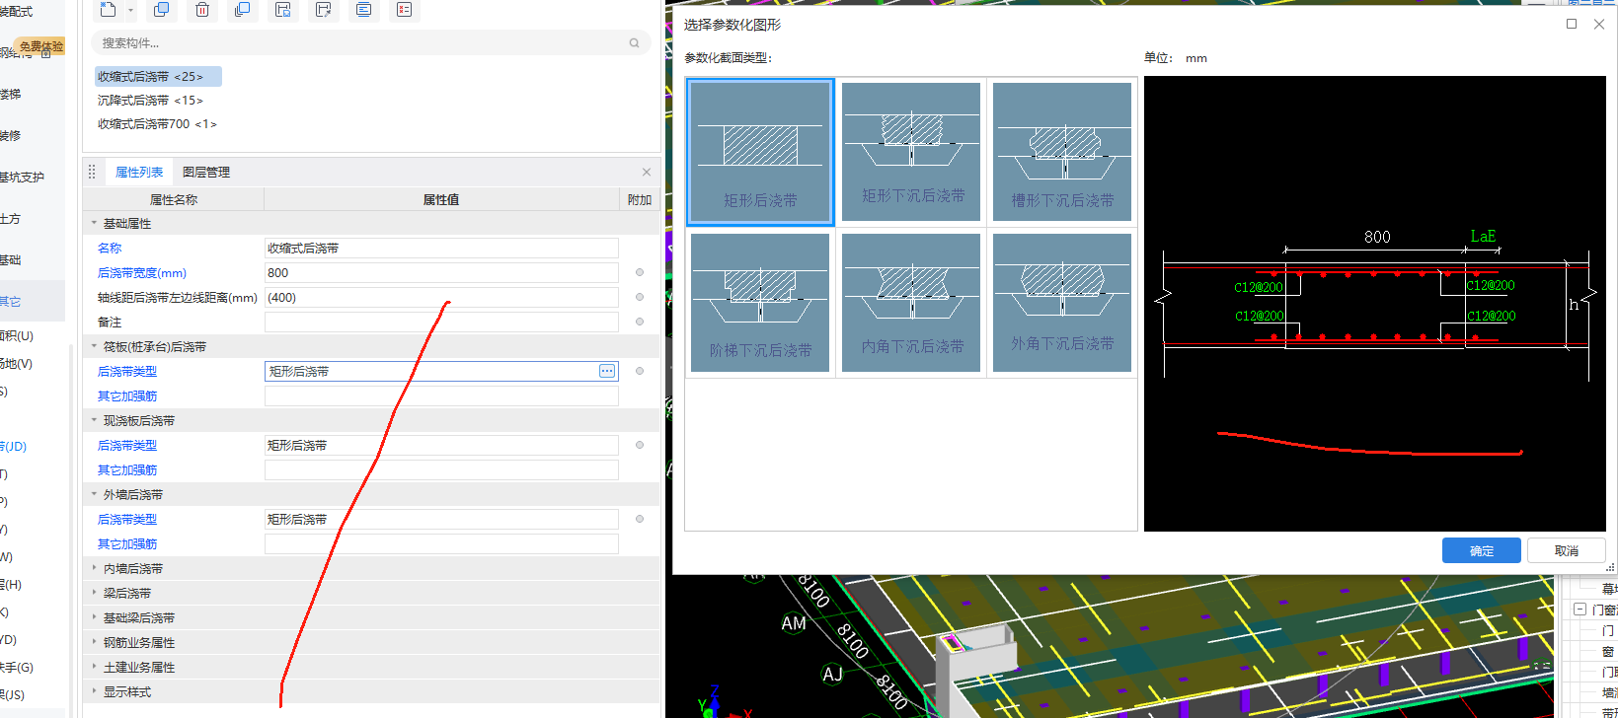Select the 阶梯下沉后浇带 section thumbnail
1618x718 pixels.
click(x=760, y=303)
